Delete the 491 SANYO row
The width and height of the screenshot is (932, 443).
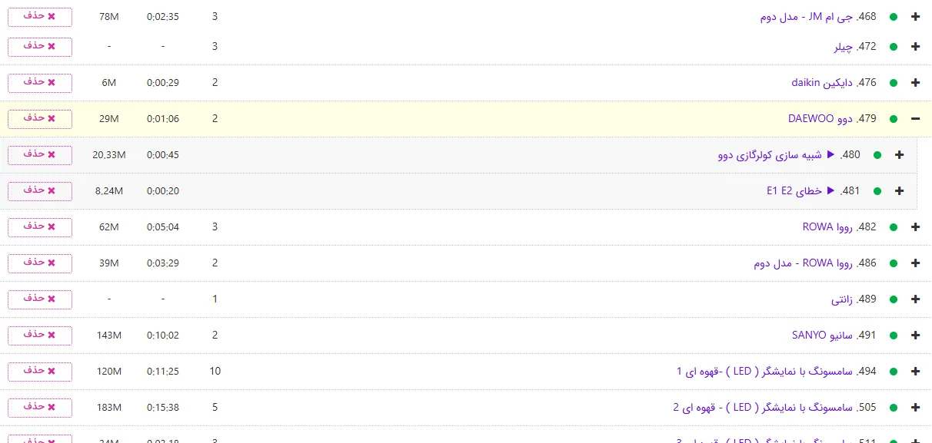coord(40,336)
